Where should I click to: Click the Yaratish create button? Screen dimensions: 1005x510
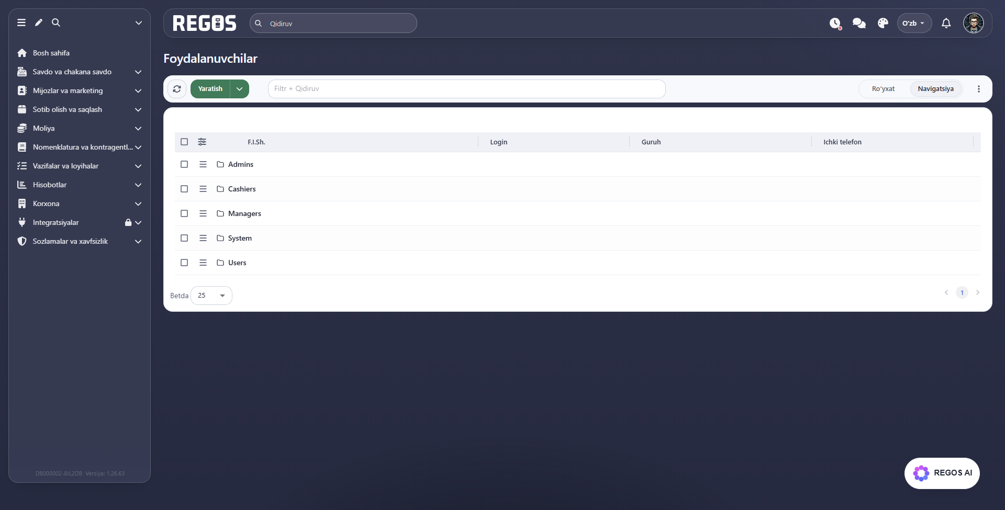(x=210, y=89)
